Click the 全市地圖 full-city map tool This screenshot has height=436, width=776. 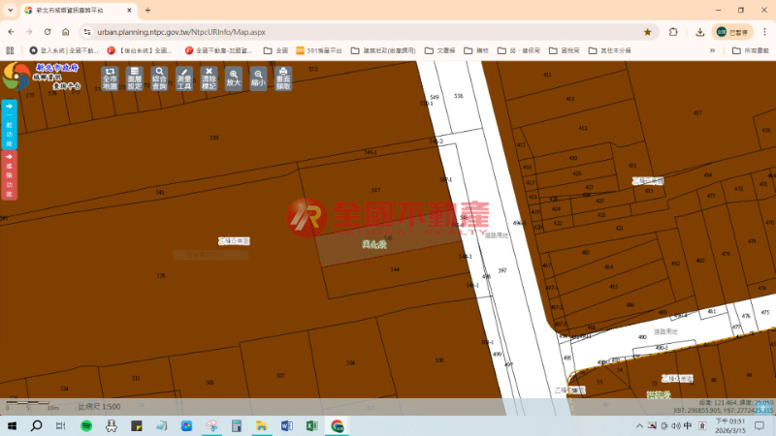coord(110,78)
